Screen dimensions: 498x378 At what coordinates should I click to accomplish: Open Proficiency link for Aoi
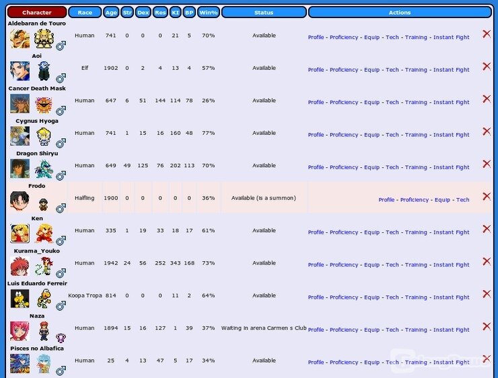[x=344, y=70]
